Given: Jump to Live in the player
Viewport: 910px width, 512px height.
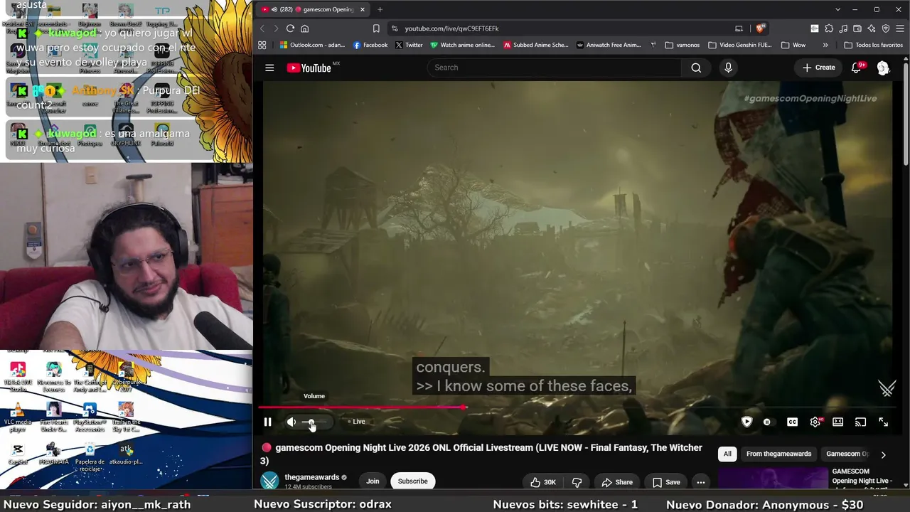Looking at the screenshot, I should pyautogui.click(x=357, y=422).
